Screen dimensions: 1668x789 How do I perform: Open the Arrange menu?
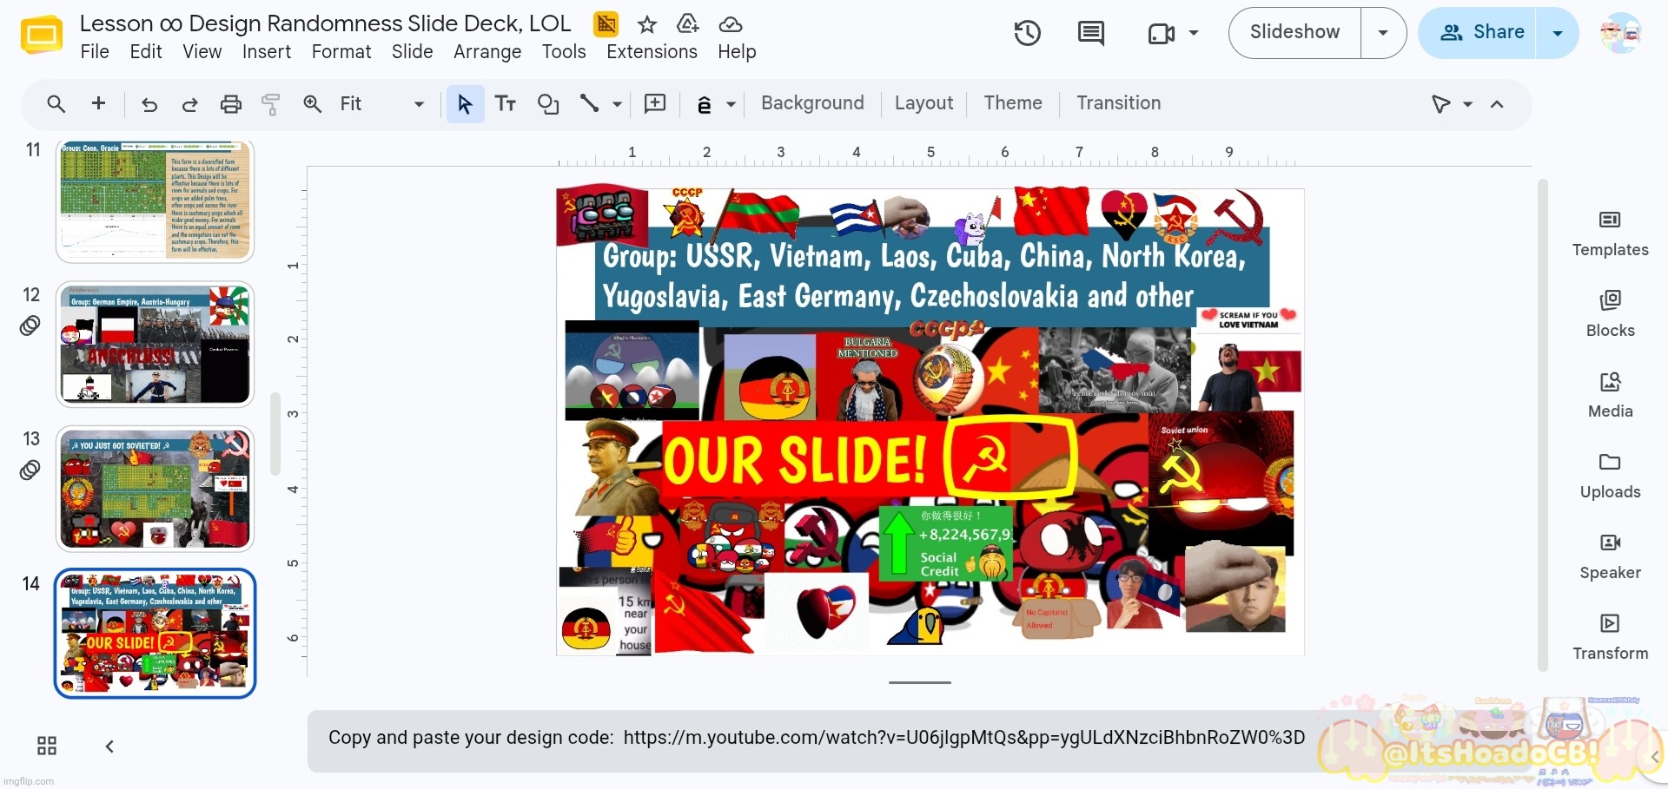coord(487,52)
